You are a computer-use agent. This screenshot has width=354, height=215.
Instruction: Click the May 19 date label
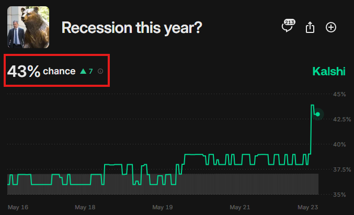[x=163, y=207]
